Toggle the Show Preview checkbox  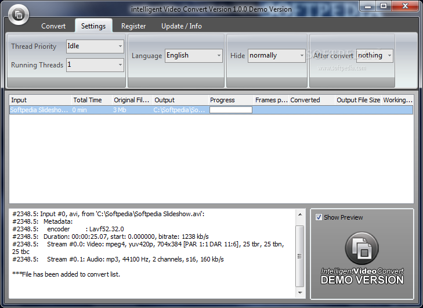click(319, 217)
